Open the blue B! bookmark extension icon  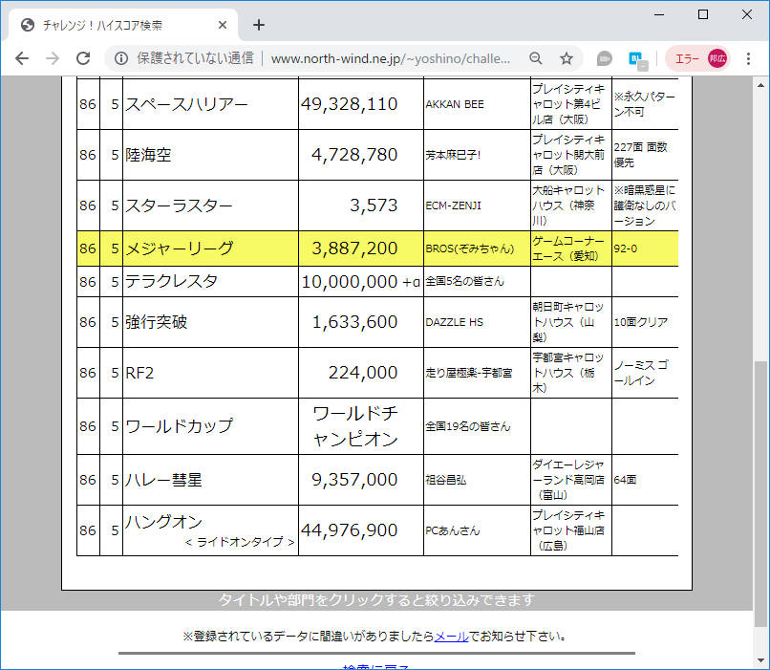tap(636, 58)
